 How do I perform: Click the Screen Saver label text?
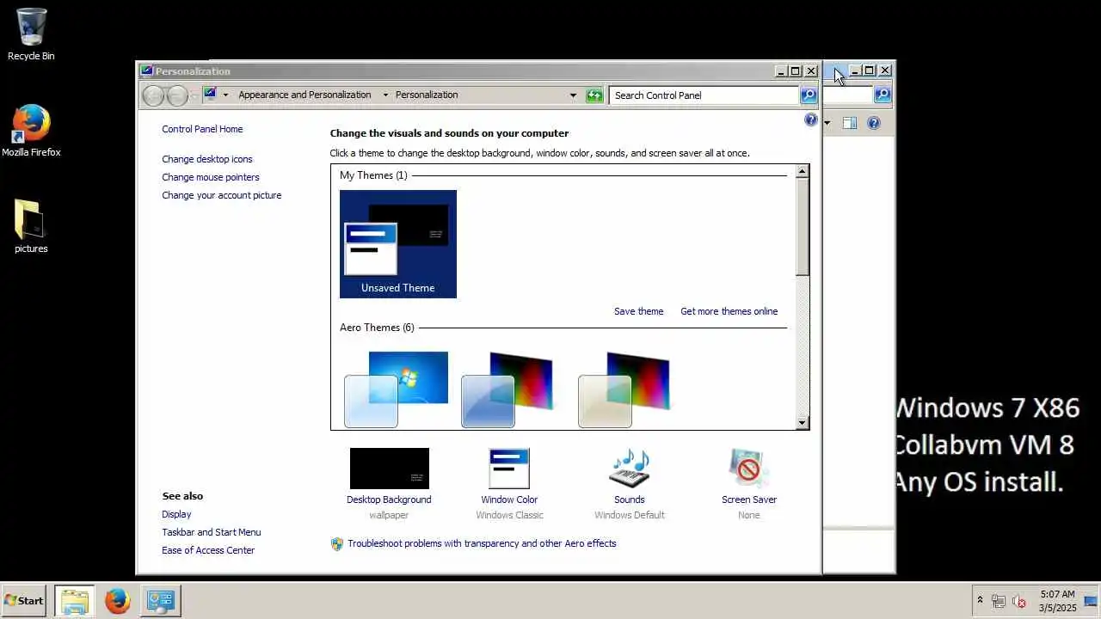pyautogui.click(x=749, y=499)
